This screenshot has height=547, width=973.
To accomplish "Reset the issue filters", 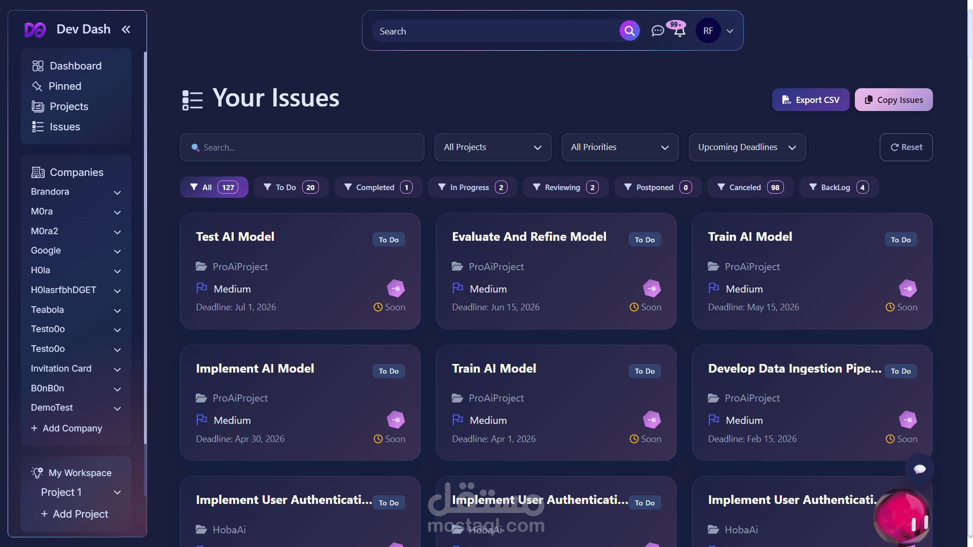I will pos(906,147).
